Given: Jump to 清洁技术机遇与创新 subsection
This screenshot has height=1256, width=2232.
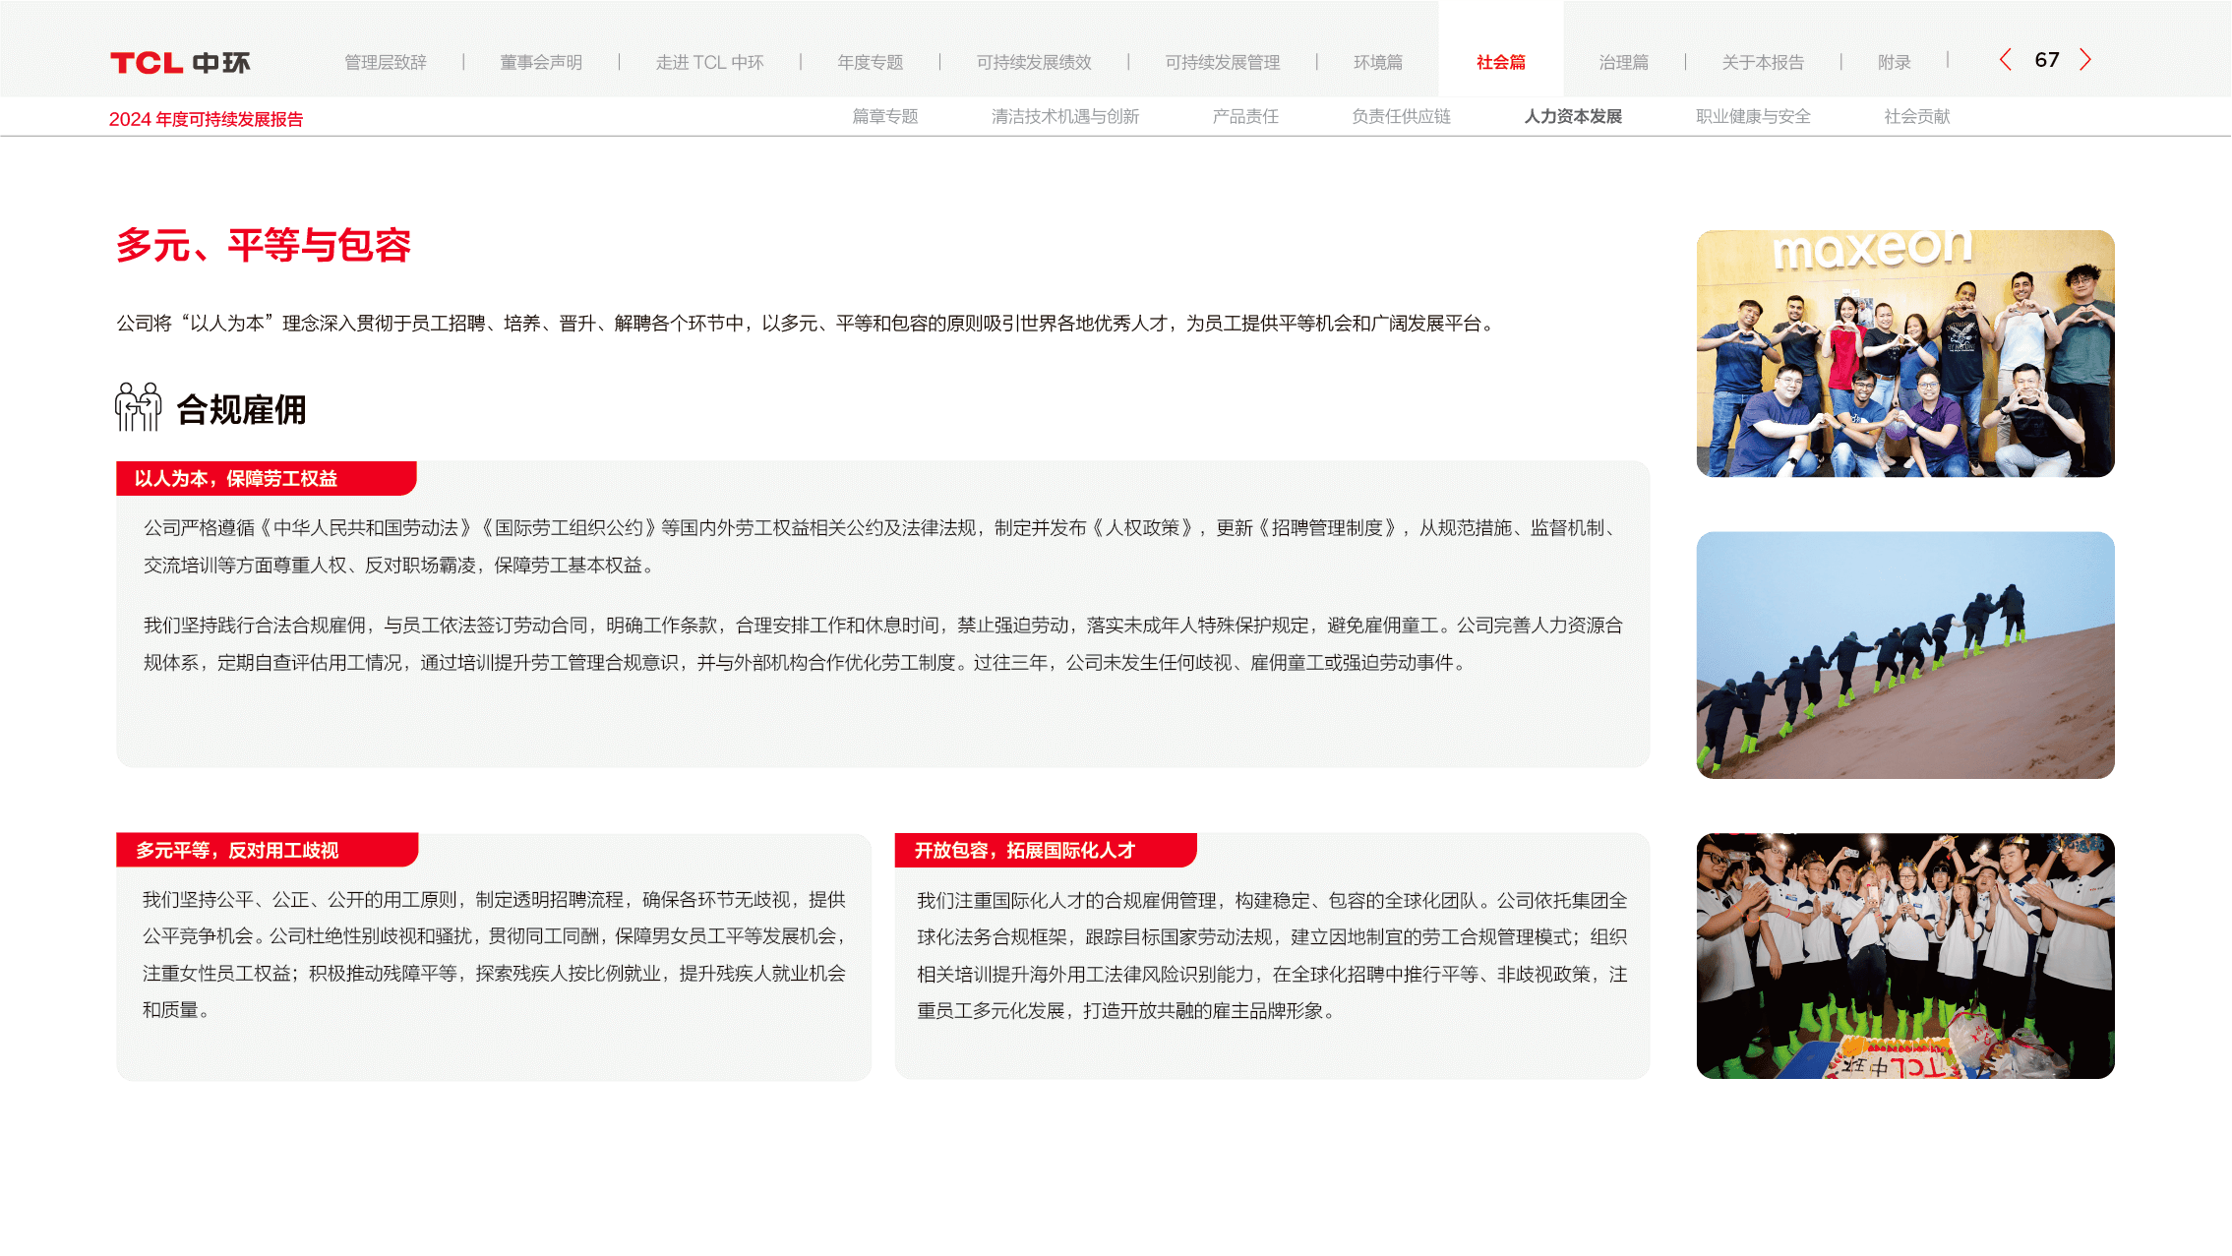Looking at the screenshot, I should click(1064, 117).
